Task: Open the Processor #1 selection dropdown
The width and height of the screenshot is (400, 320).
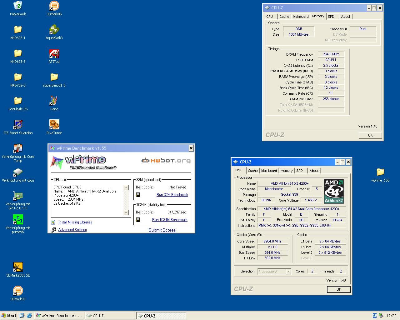Action: click(274, 271)
